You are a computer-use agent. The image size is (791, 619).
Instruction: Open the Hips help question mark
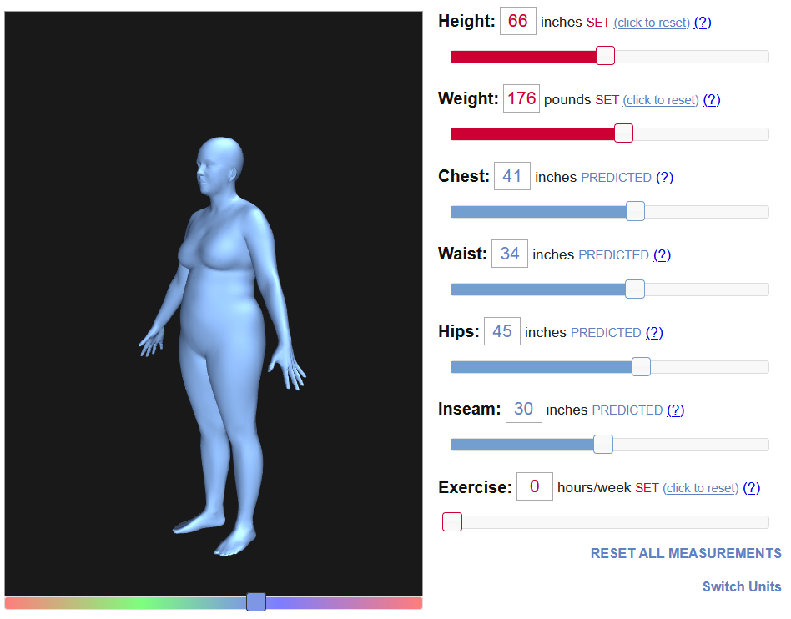[x=654, y=333]
